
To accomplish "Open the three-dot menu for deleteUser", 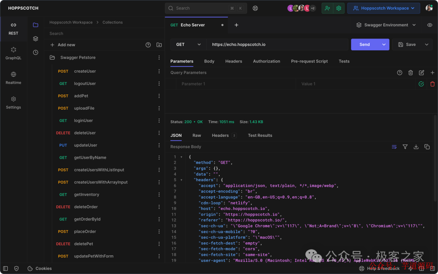I will [159, 133].
